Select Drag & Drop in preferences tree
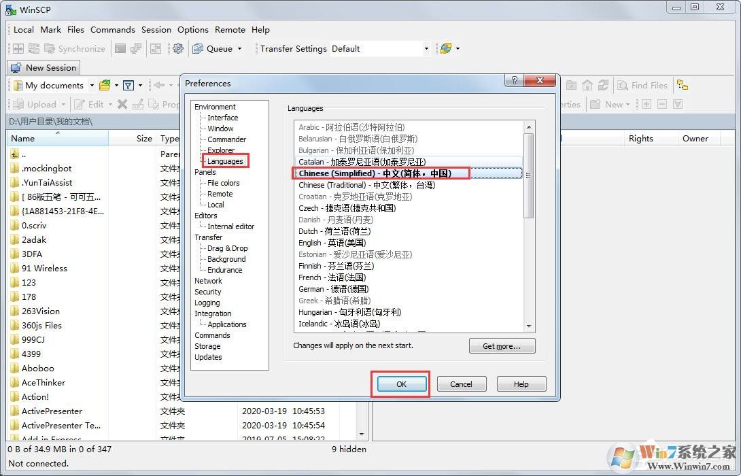 (x=227, y=248)
